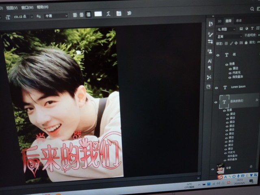
Task: Select right-align text button
Action: tap(88, 15)
